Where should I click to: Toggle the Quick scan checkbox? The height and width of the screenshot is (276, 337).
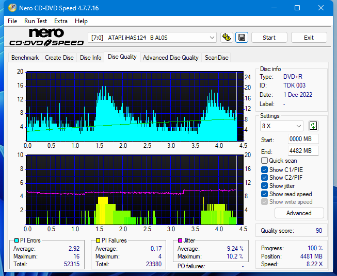pos(264,161)
